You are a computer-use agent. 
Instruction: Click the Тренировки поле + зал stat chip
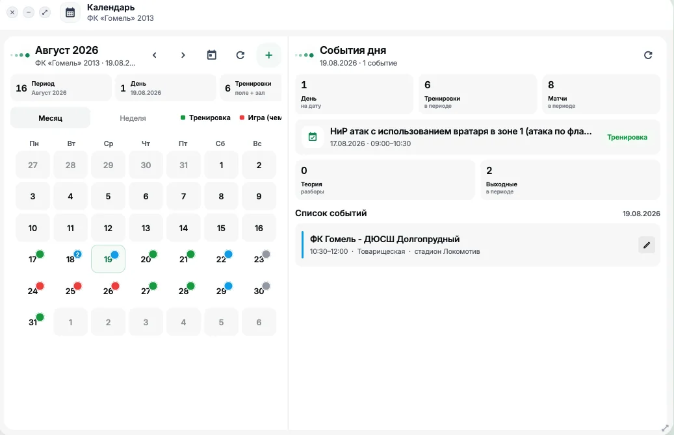pos(251,88)
